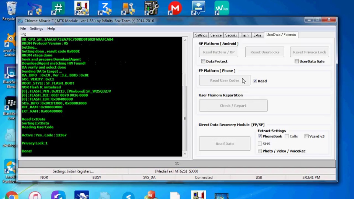Click the 'Active : Yes , Code : 12367' log line
354x199 pixels.
44,135
